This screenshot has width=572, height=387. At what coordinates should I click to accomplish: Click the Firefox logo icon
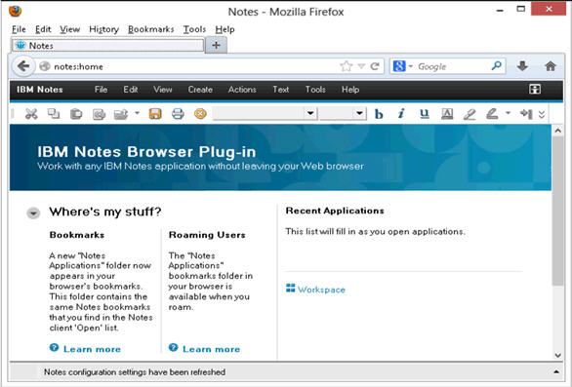(15, 12)
